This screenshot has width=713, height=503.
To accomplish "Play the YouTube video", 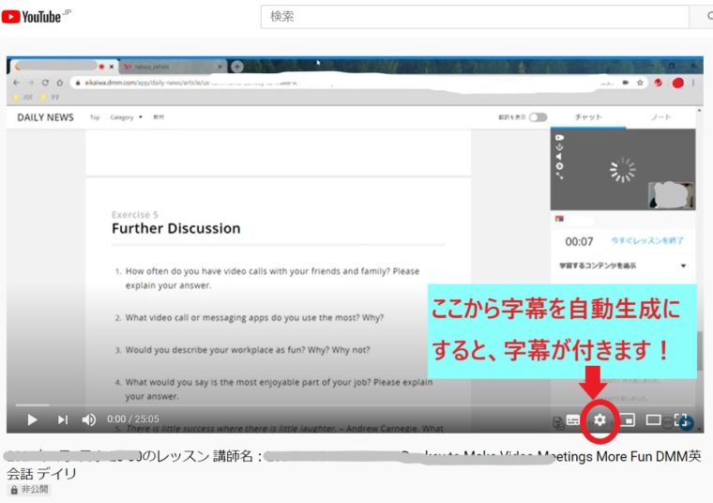I will coord(32,419).
